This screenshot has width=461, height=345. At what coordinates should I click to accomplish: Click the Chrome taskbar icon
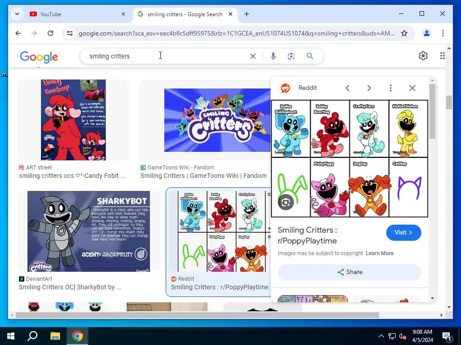(x=77, y=336)
